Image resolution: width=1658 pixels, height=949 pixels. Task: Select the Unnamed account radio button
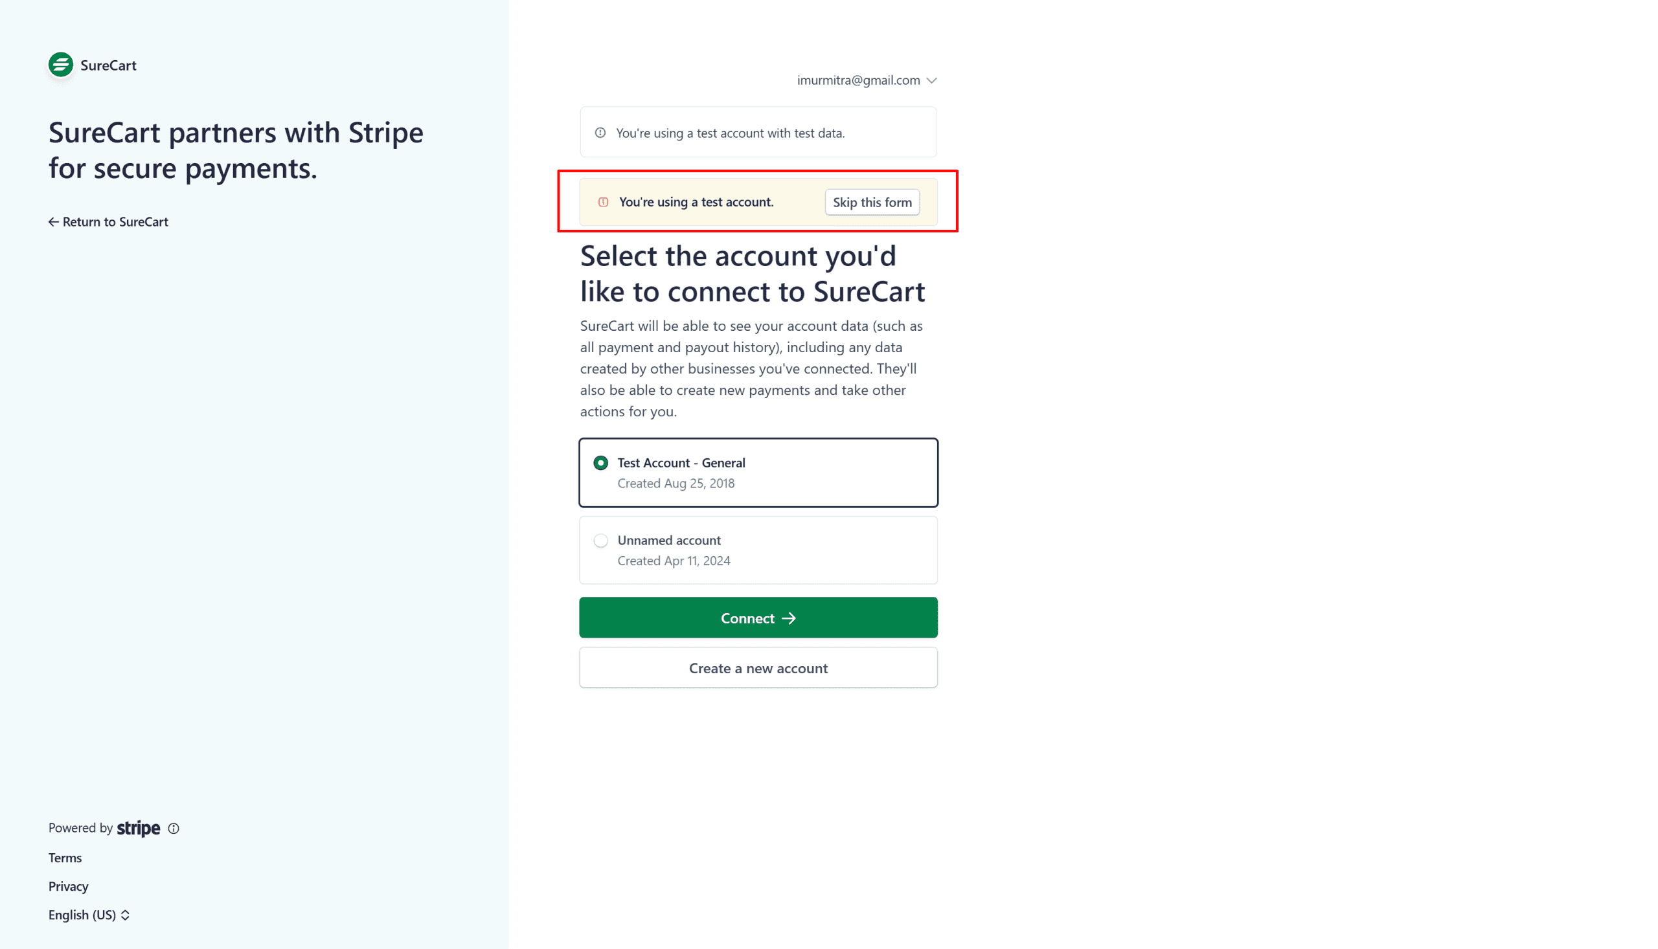tap(601, 541)
